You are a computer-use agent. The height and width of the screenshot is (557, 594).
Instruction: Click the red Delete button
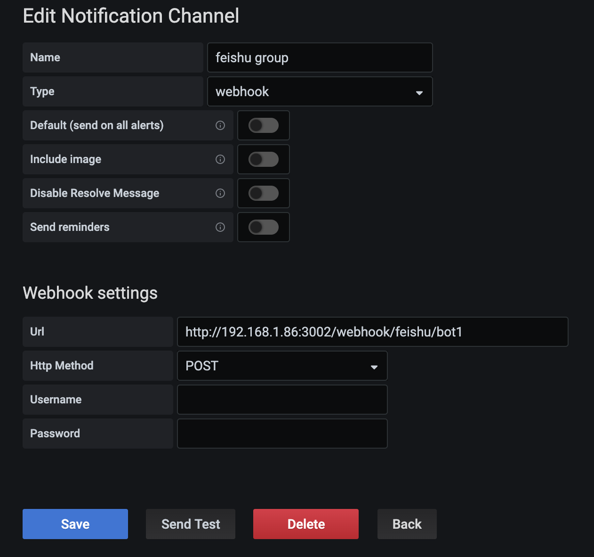[306, 524]
